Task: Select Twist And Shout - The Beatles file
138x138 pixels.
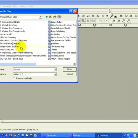Action: pos(62,53)
